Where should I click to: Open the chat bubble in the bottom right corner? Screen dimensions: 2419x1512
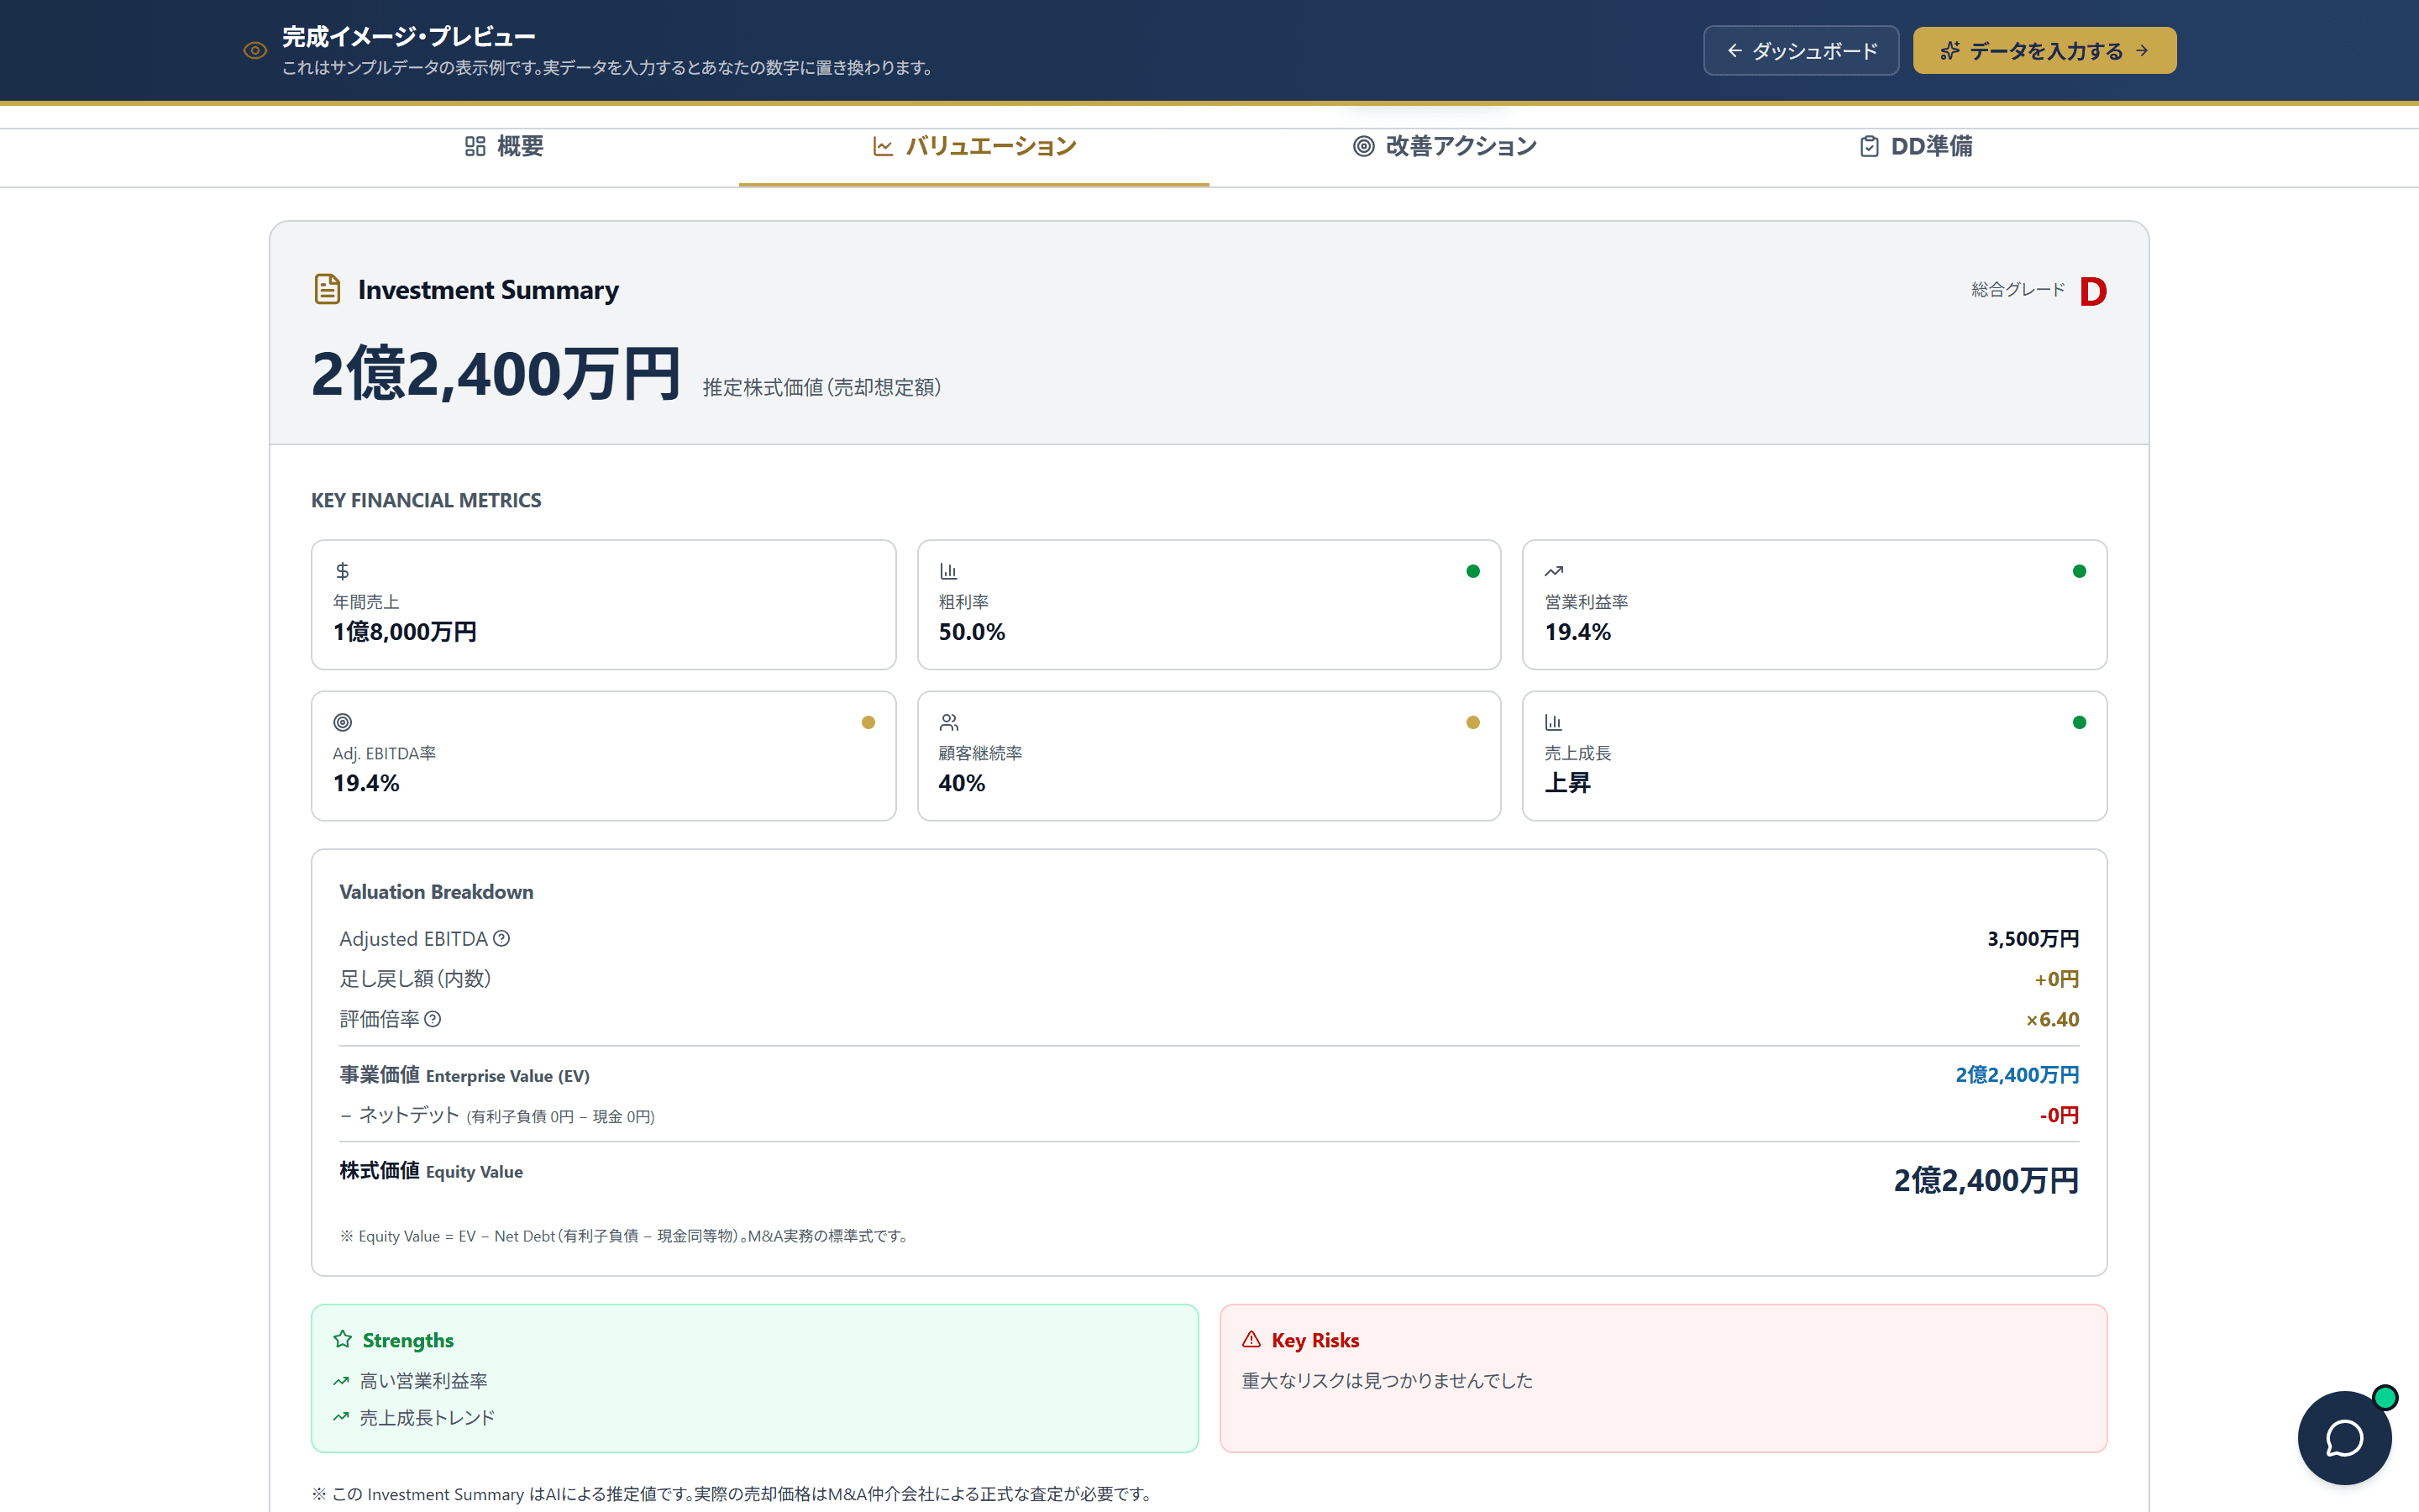[2344, 1437]
